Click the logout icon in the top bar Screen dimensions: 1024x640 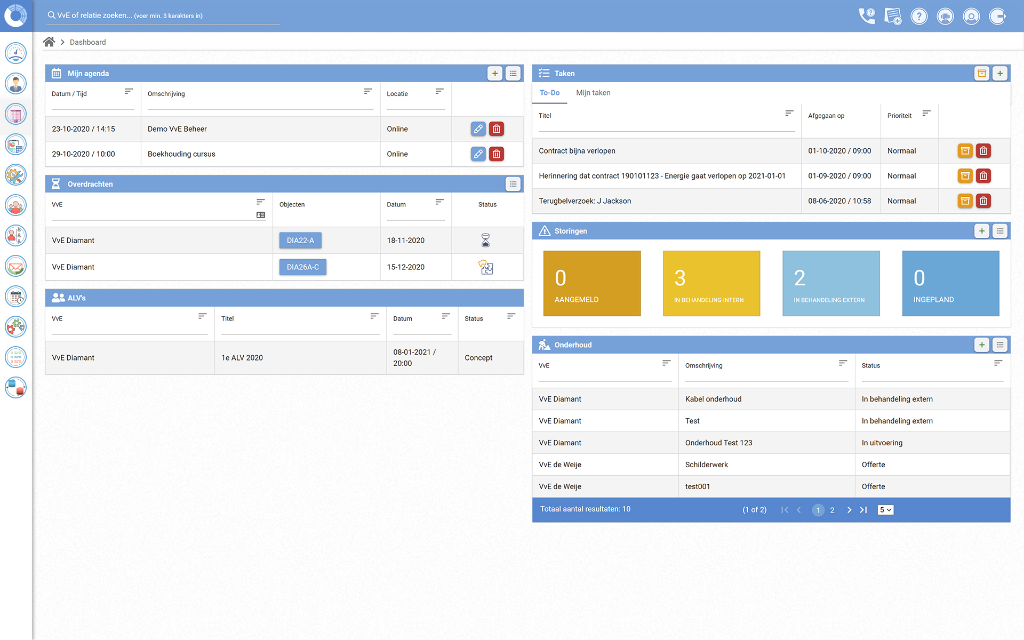pyautogui.click(x=998, y=16)
